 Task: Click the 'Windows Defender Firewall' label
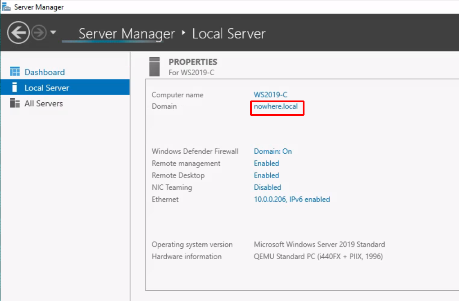(195, 151)
